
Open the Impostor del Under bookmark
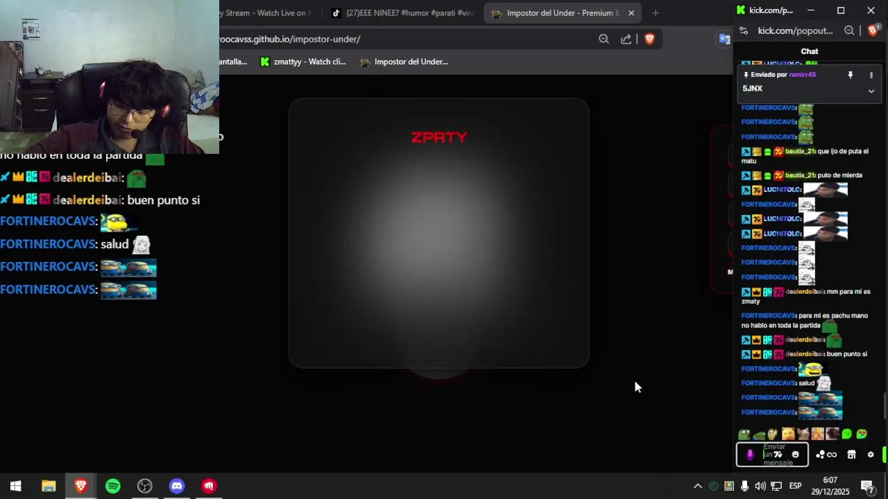click(x=404, y=62)
